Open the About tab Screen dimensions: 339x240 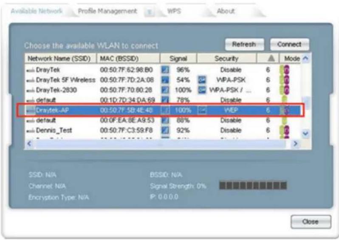(x=226, y=11)
